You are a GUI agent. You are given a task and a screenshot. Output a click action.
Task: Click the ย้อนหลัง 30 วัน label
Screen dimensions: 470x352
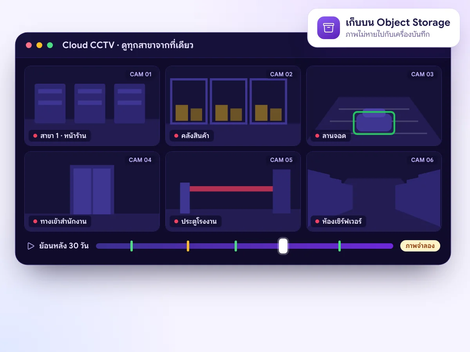point(64,246)
